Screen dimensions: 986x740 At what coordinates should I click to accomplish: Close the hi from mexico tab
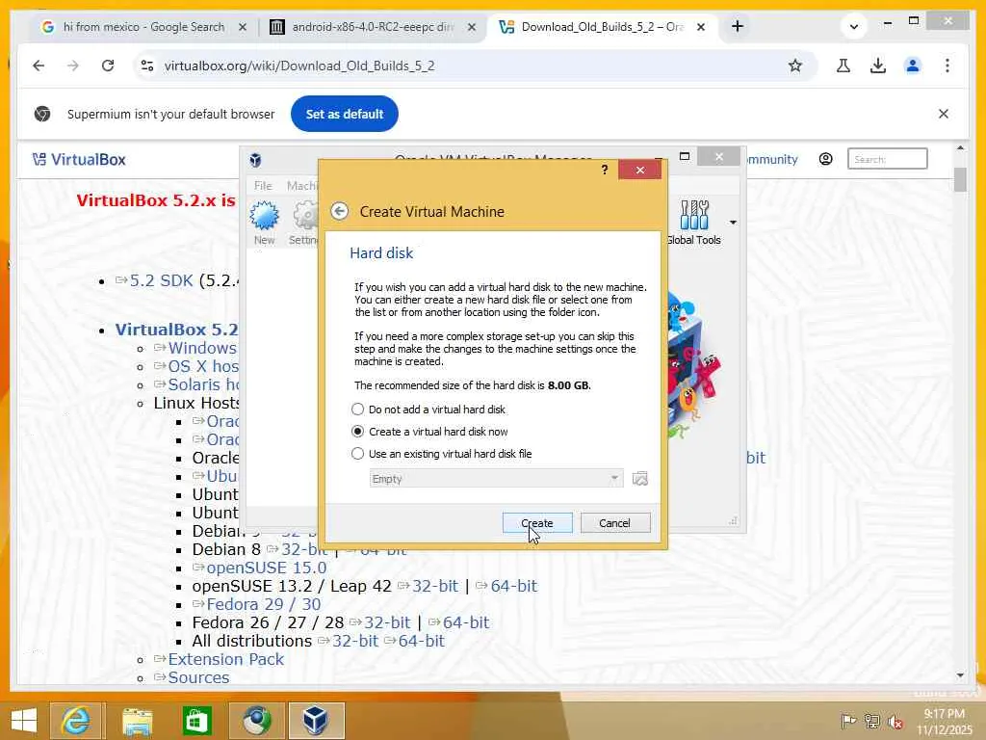242,27
